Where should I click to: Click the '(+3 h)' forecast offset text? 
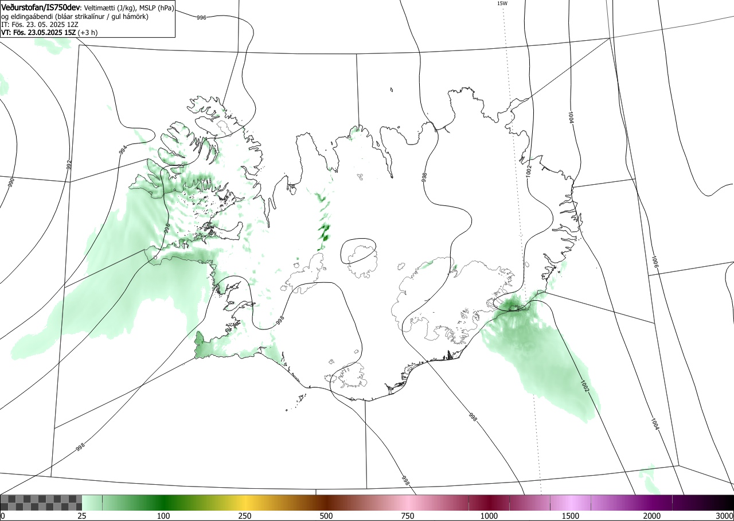coord(88,33)
